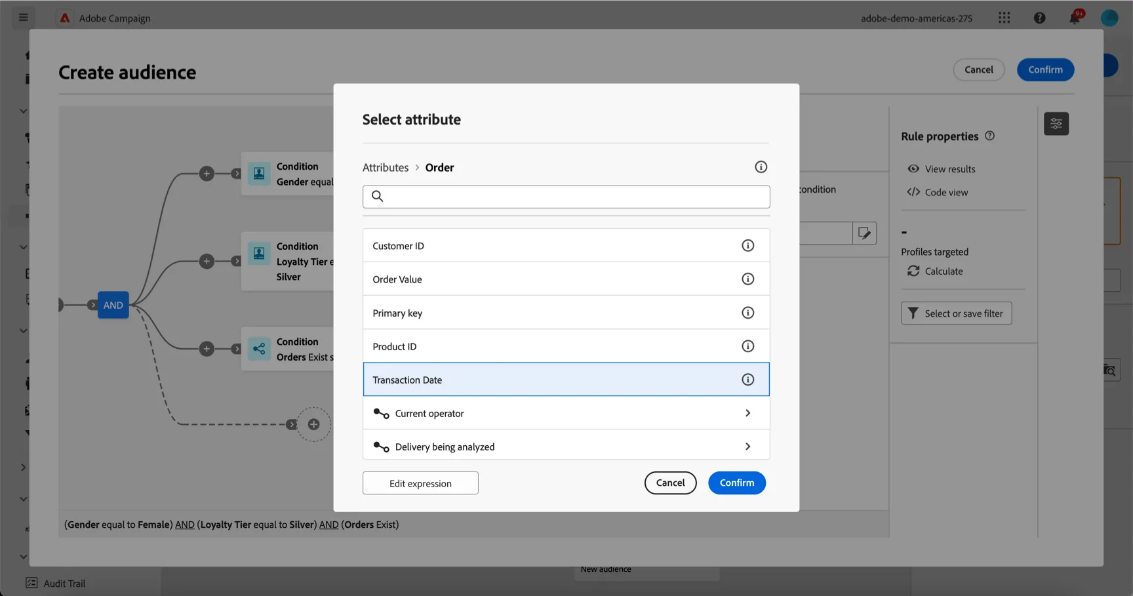Image resolution: width=1133 pixels, height=596 pixels.
Task: Choose Primary key attribute
Action: click(566, 313)
